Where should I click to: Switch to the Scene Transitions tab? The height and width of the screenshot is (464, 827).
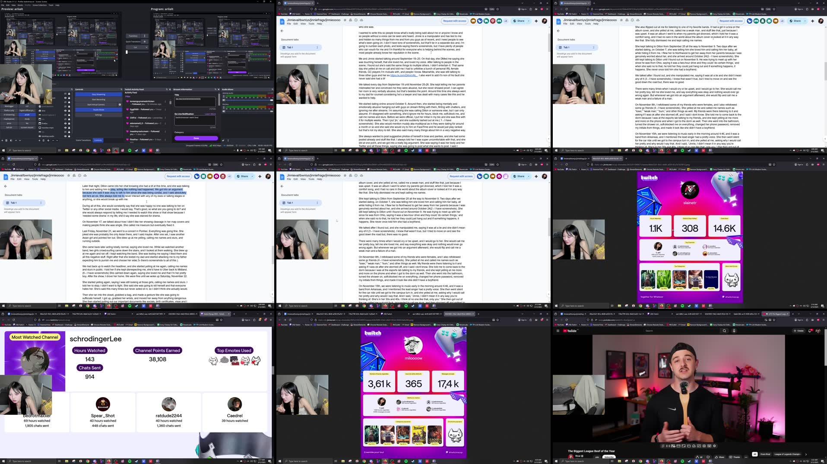[x=83, y=140]
